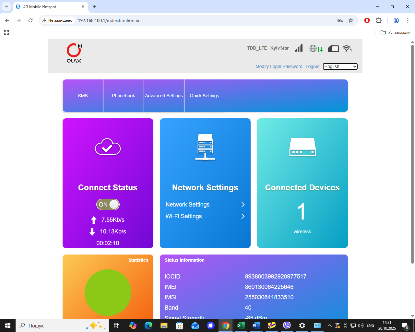Click the green statistics pie chart
Image resolution: width=415 pixels, height=332 pixels.
click(108, 292)
